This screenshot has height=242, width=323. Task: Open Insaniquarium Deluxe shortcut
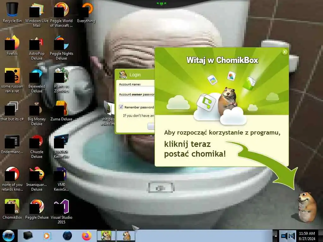37,179
